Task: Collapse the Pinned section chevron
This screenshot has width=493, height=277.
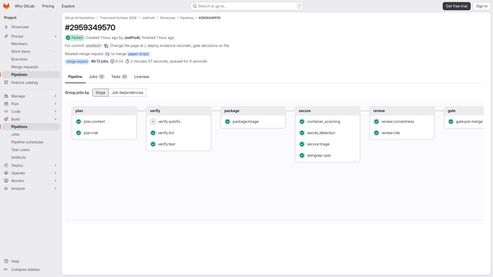Action: click(55, 37)
